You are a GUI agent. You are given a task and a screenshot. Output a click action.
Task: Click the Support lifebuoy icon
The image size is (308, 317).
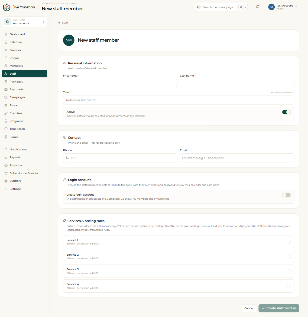[x=6, y=181]
